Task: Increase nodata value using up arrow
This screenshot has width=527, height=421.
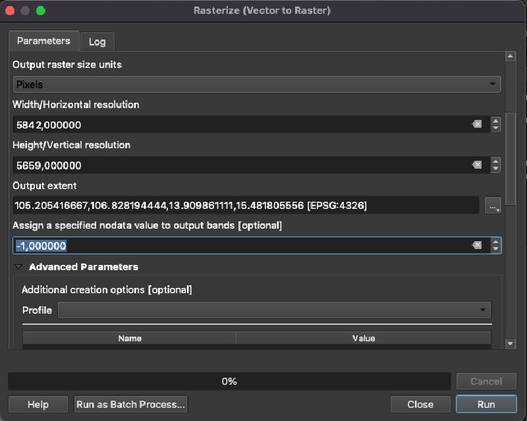Action: pyautogui.click(x=496, y=241)
